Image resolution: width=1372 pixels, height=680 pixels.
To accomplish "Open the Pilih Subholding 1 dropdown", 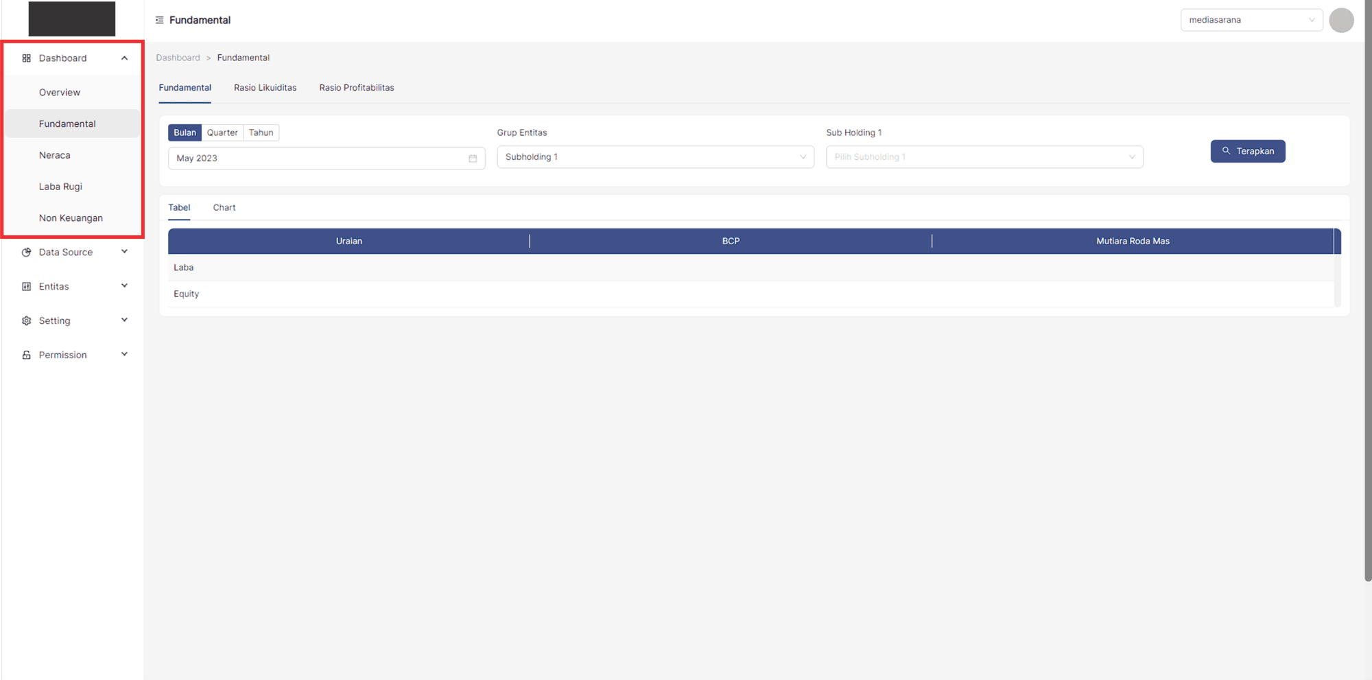I will [984, 156].
